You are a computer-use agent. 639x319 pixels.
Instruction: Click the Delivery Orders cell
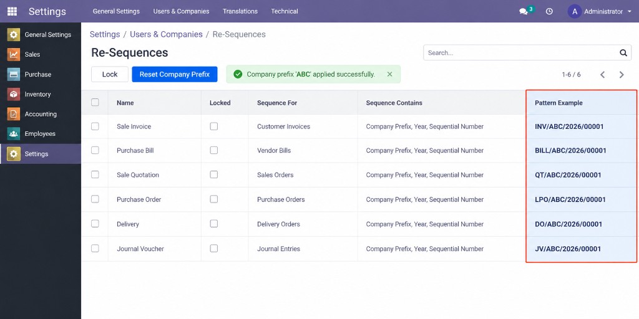[278, 224]
